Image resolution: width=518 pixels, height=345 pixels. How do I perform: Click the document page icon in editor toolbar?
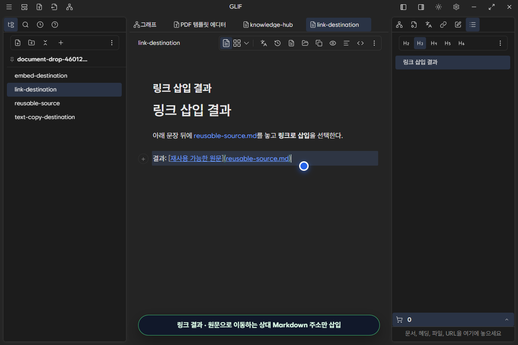(291, 43)
